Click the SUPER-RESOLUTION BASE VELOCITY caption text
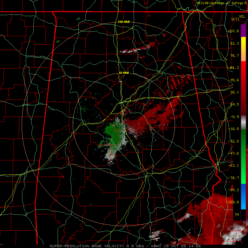248x248 pixels. pos(87,246)
